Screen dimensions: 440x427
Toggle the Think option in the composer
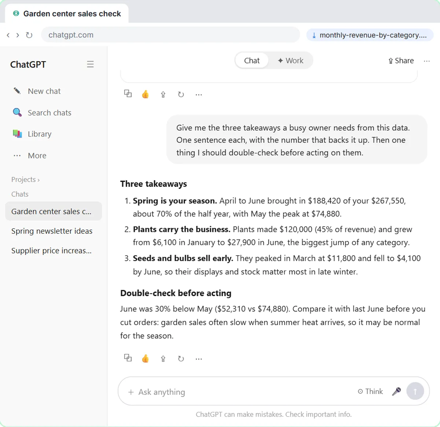pos(370,391)
